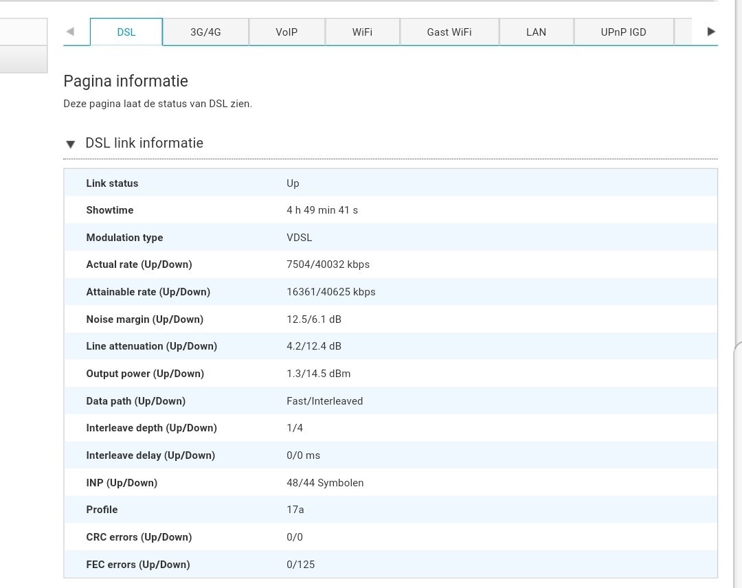742x588 pixels.
Task: Open the DSL tab
Action: pyautogui.click(x=126, y=32)
